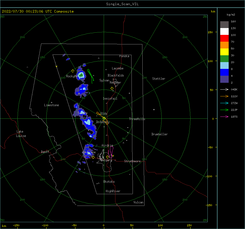Viewport: 245px width, 229px height.
Task: Click the Strathmore town label
Action: coord(132,161)
